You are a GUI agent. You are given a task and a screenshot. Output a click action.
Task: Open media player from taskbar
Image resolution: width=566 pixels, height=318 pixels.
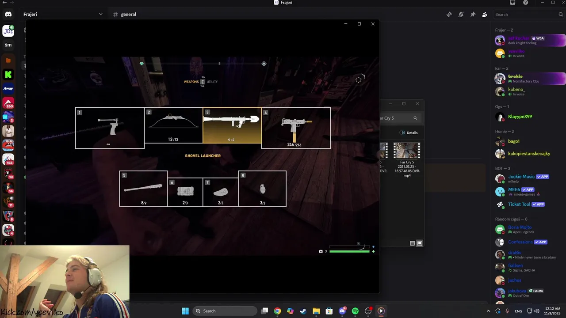tap(381, 311)
